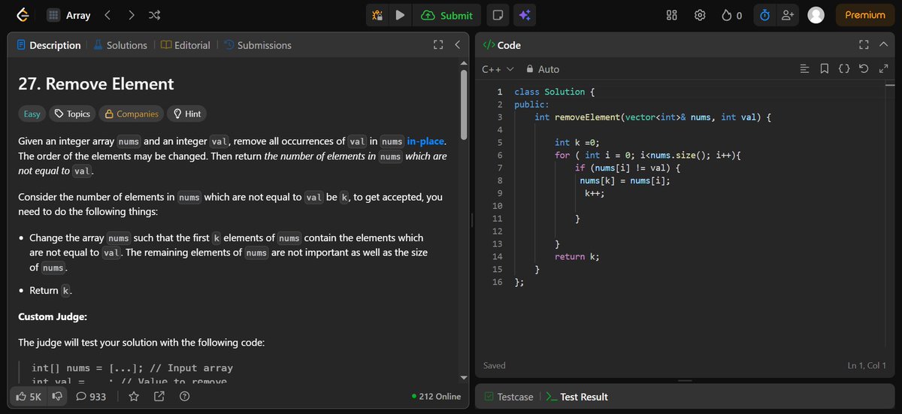This screenshot has width=902, height=414.
Task: Click the debugger bug icon
Action: coord(378,15)
